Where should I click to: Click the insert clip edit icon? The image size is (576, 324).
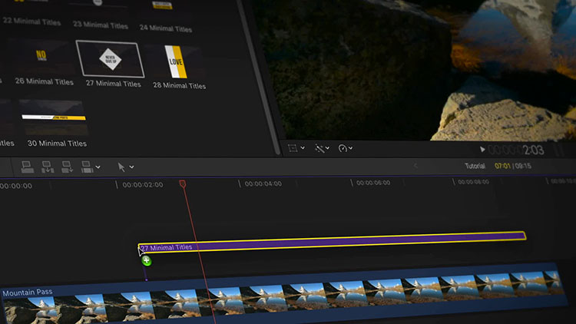[48, 167]
